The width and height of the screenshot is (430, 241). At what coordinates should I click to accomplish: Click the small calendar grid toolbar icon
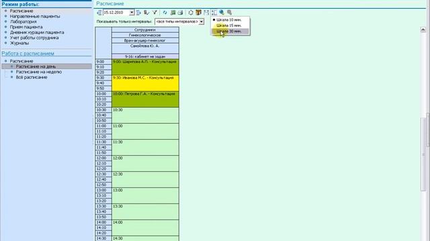point(206,13)
